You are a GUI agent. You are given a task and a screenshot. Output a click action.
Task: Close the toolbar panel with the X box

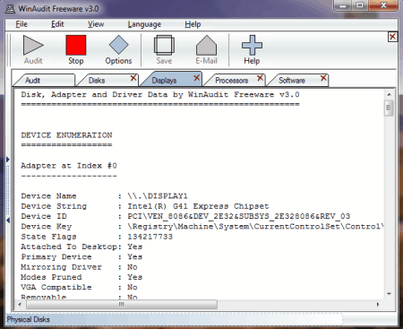(392, 37)
